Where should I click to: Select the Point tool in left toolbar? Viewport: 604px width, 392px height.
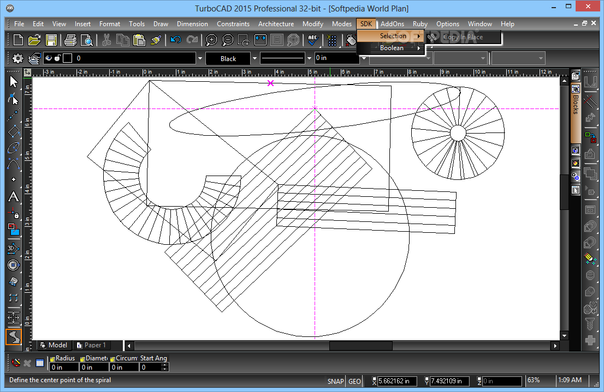[x=14, y=180]
